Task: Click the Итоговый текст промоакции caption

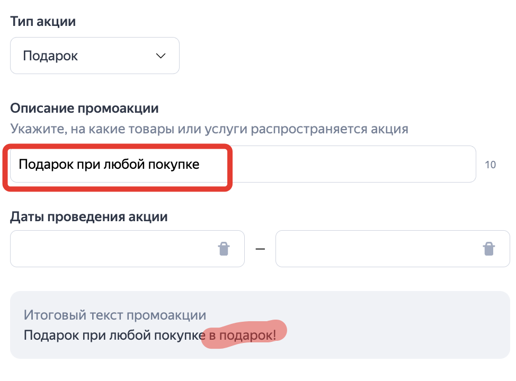Action: point(115,315)
